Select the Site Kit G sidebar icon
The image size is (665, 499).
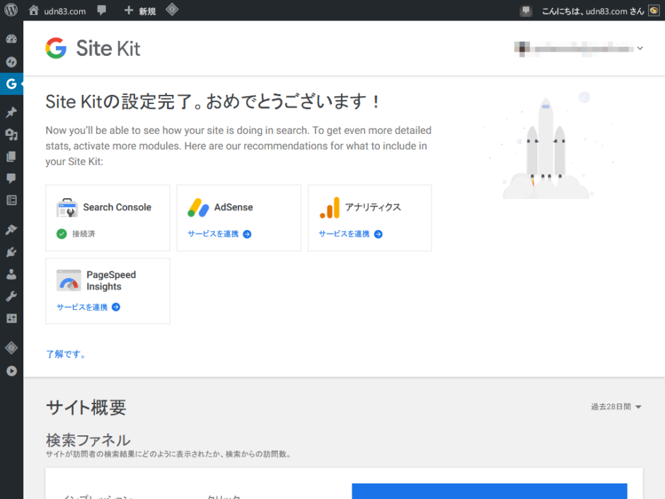11,84
